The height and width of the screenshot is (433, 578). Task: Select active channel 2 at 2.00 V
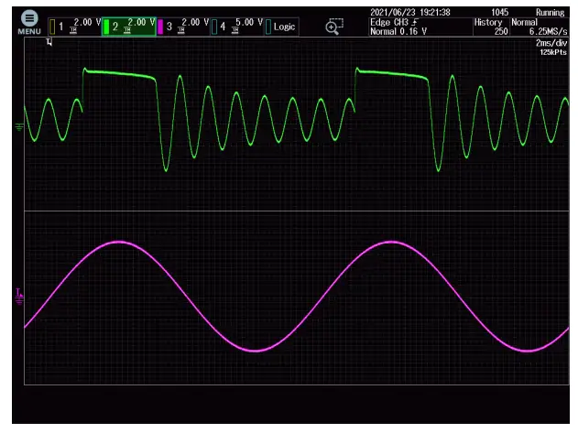(129, 27)
